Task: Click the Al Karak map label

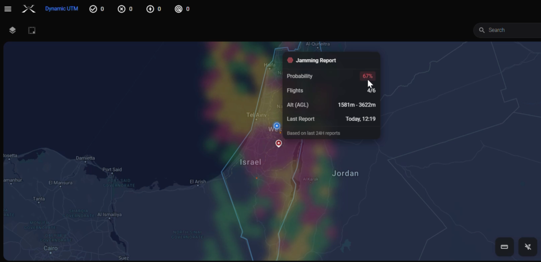Action: pyautogui.click(x=311, y=179)
